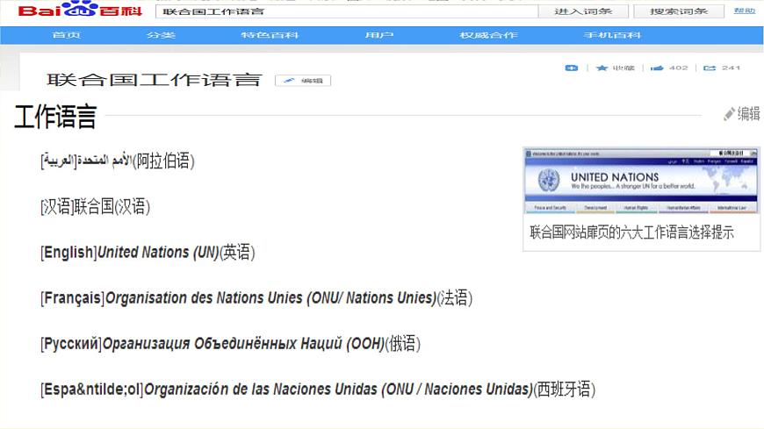
Task: Open the 特色百科 navigation item
Action: tap(270, 35)
